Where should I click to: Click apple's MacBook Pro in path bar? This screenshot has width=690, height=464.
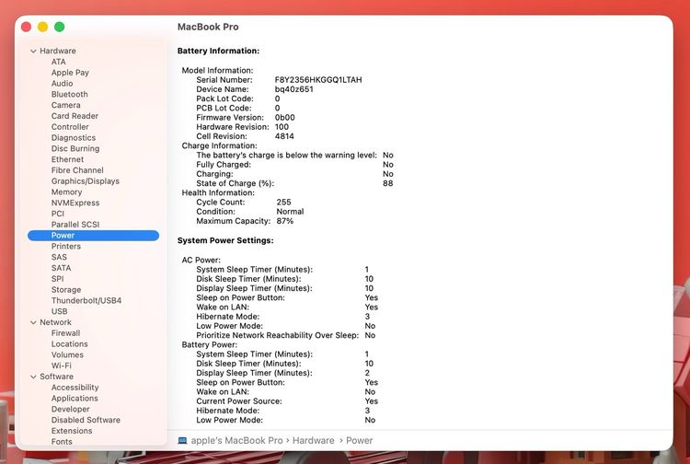[x=236, y=441]
